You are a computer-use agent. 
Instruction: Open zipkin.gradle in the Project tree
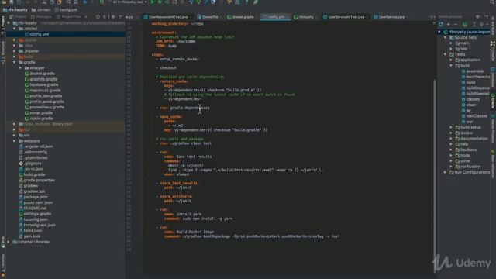click(x=41, y=119)
